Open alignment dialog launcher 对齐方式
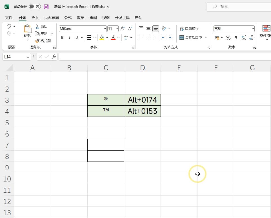 coord(209,48)
